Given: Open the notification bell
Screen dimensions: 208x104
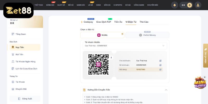Looking at the screenshot, I should pos(174,5).
